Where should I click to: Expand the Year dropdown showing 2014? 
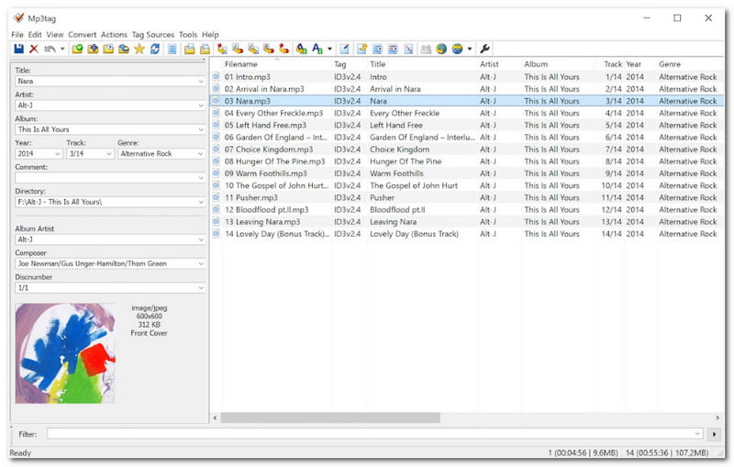point(58,154)
